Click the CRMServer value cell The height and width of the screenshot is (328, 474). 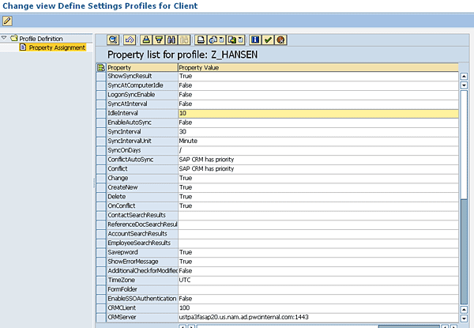[x=316, y=317]
